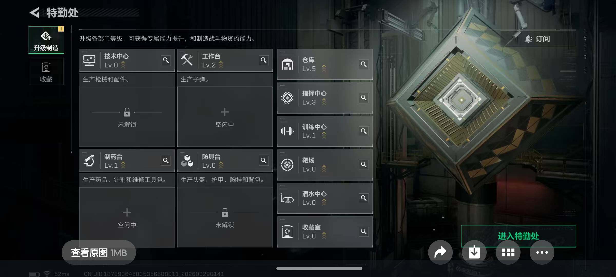Open magnifier details for 技术中心
The height and width of the screenshot is (277, 616).
[166, 60]
